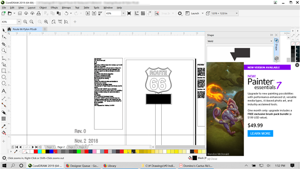300x169 pixels.
Task: Click the zoom toolbar 43% input field
Action: pos(9,22)
